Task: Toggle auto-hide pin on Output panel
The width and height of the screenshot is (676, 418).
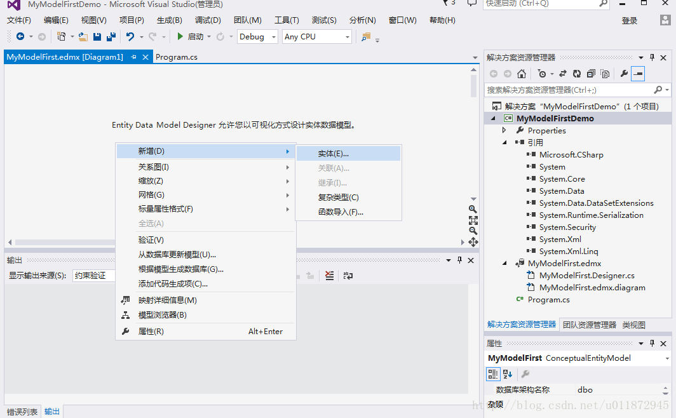Action: click(x=459, y=260)
